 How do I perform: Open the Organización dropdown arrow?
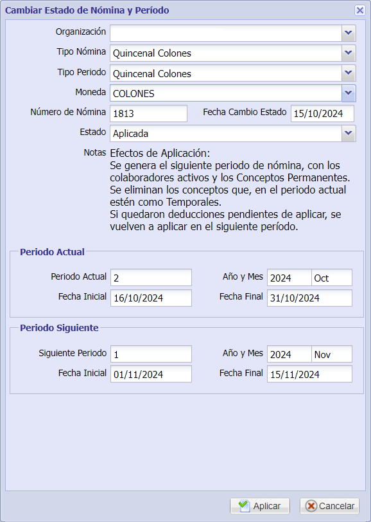pyautogui.click(x=349, y=33)
